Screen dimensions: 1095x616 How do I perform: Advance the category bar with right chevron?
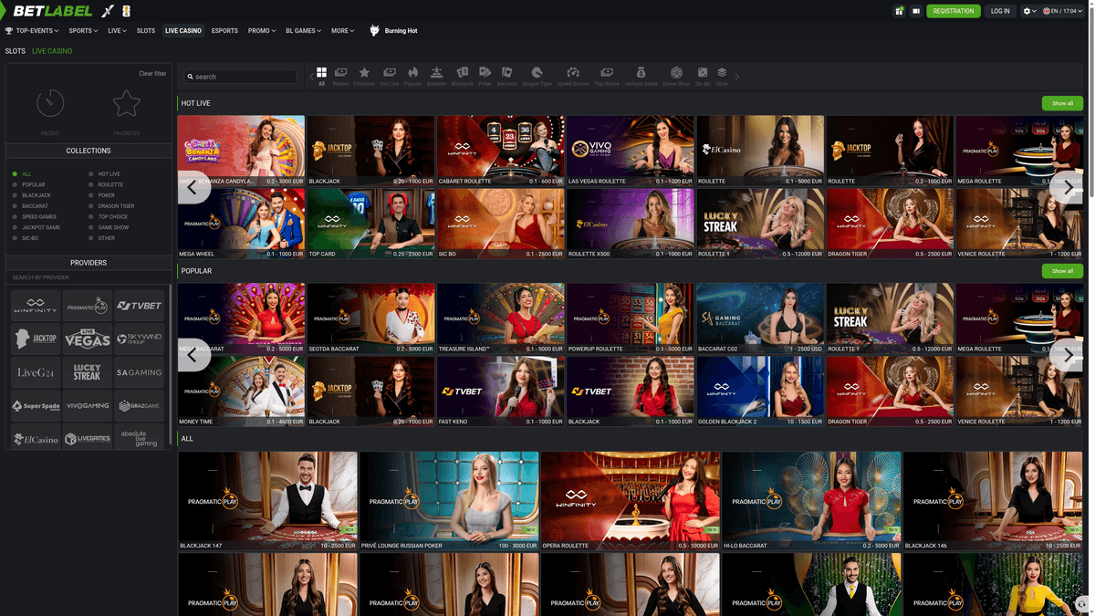[737, 77]
